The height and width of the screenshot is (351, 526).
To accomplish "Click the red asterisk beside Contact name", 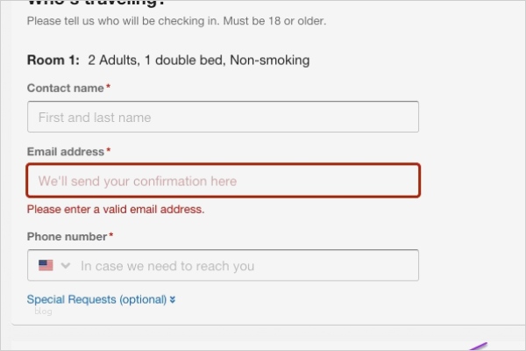I will 109,88.
